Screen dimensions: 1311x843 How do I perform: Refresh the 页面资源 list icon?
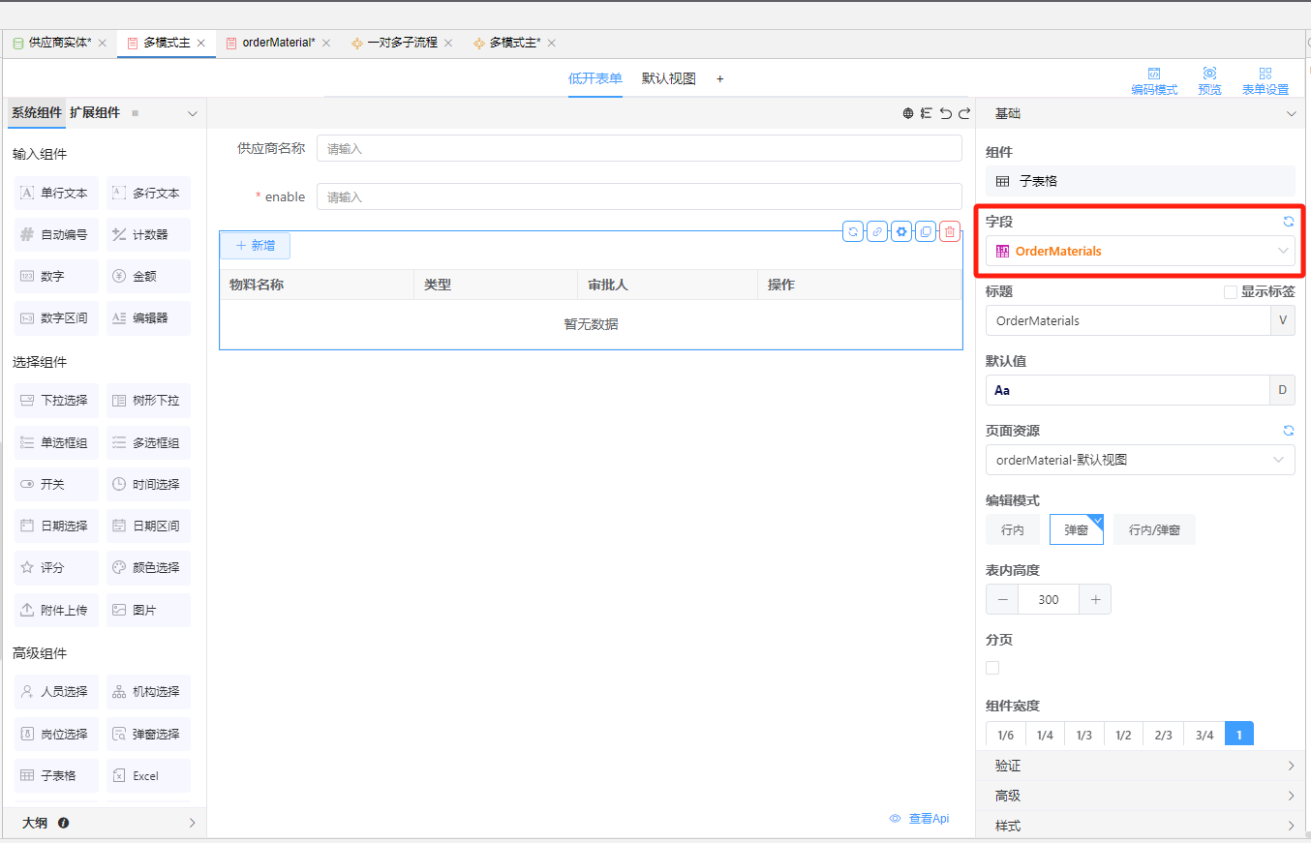tap(1288, 431)
